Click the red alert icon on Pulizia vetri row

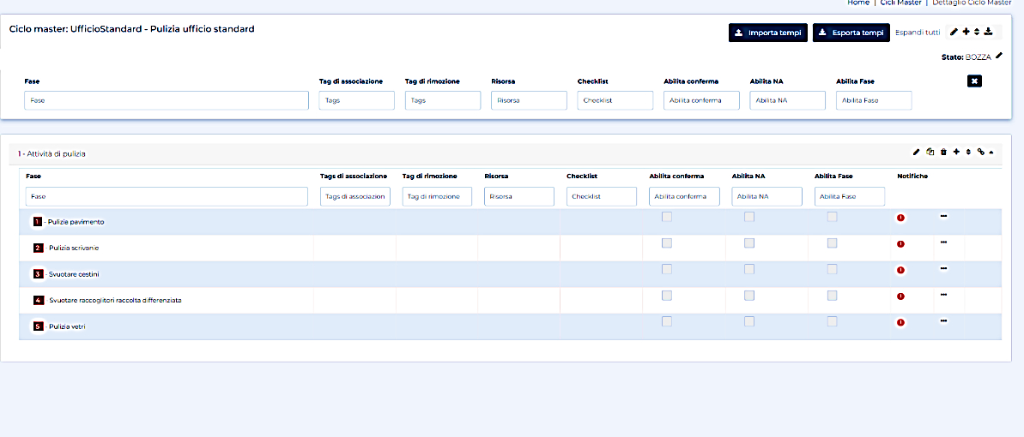(900, 323)
